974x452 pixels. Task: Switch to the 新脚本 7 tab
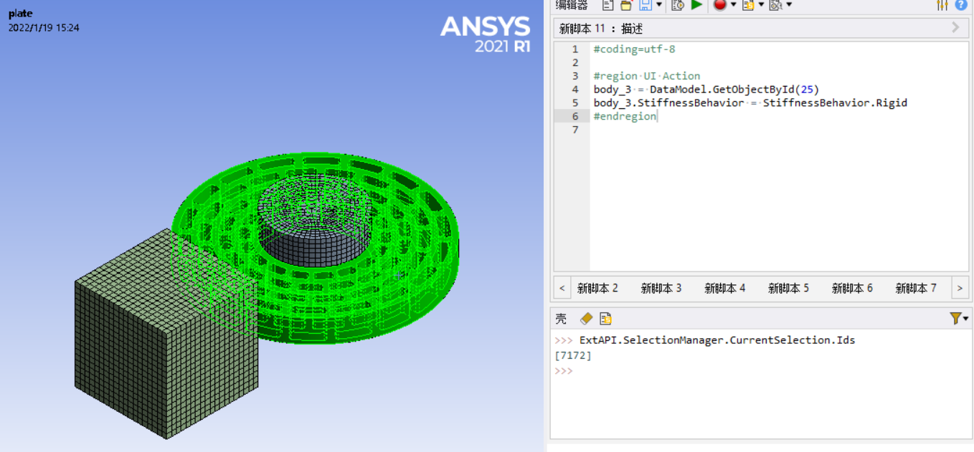[x=916, y=289]
